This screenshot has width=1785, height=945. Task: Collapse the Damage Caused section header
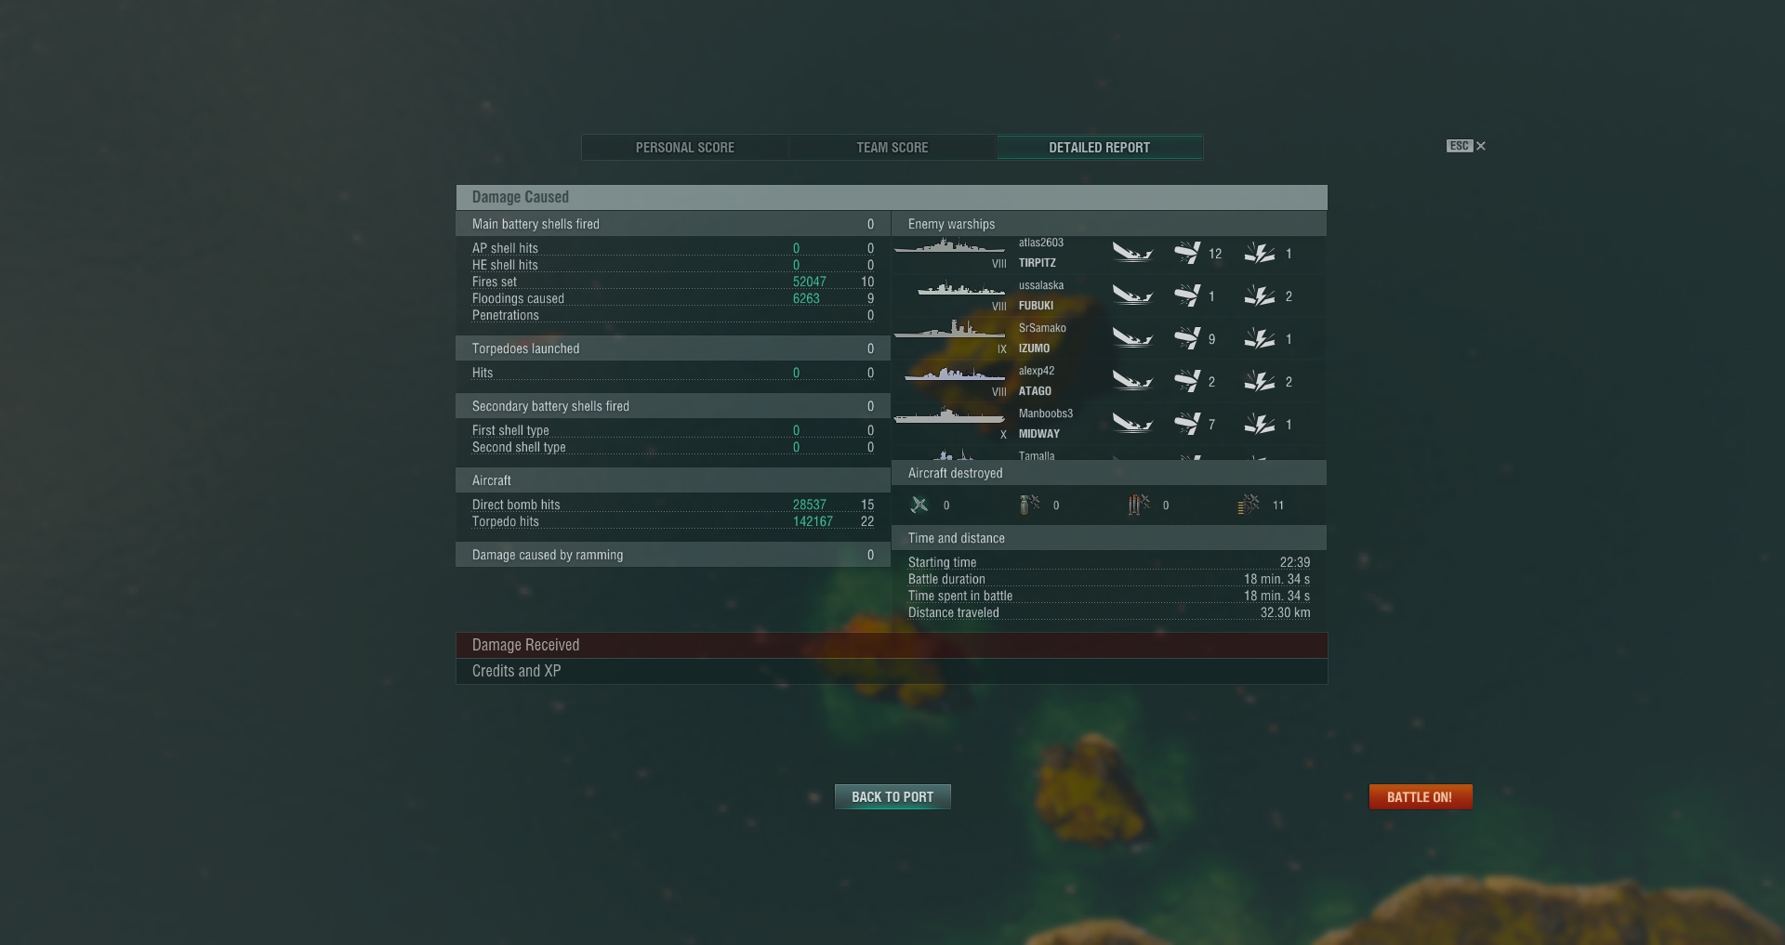click(x=892, y=197)
